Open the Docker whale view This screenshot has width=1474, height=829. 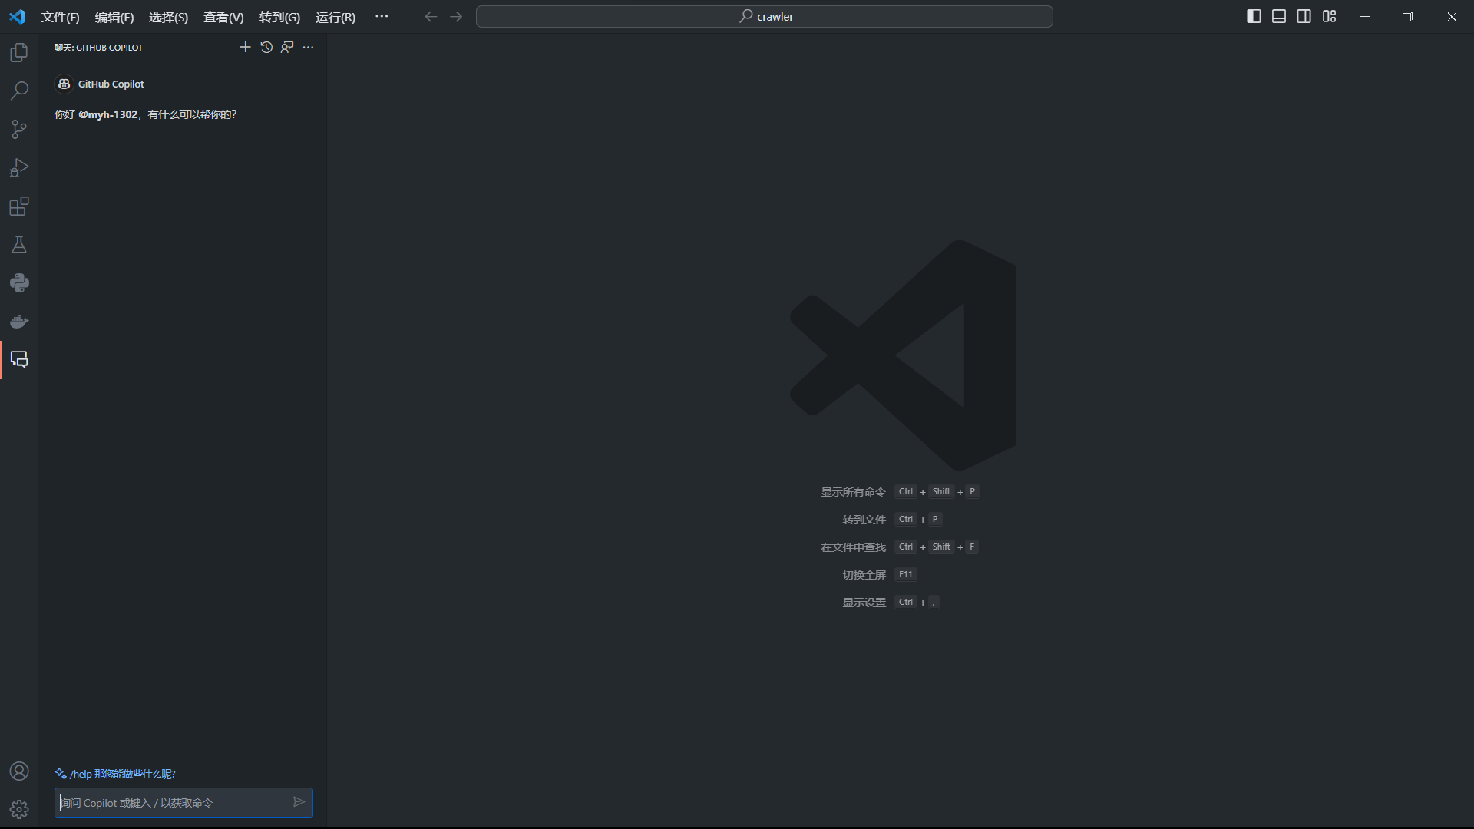(x=19, y=321)
